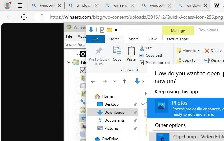Select Documents in navigation pane
224x141 pixels.
pos(111,120)
